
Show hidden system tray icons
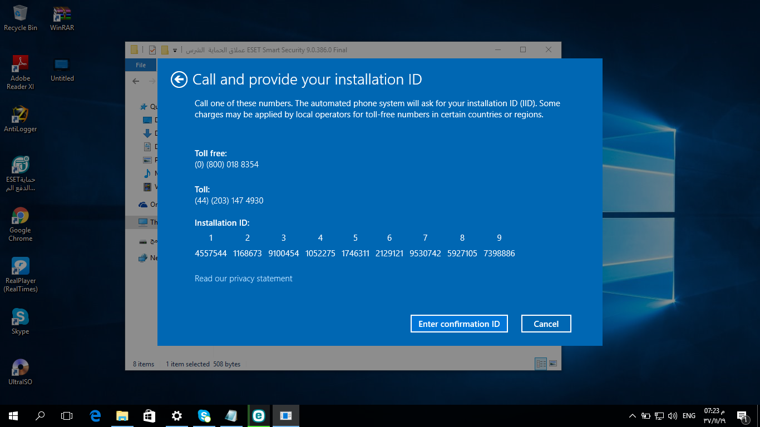632,416
